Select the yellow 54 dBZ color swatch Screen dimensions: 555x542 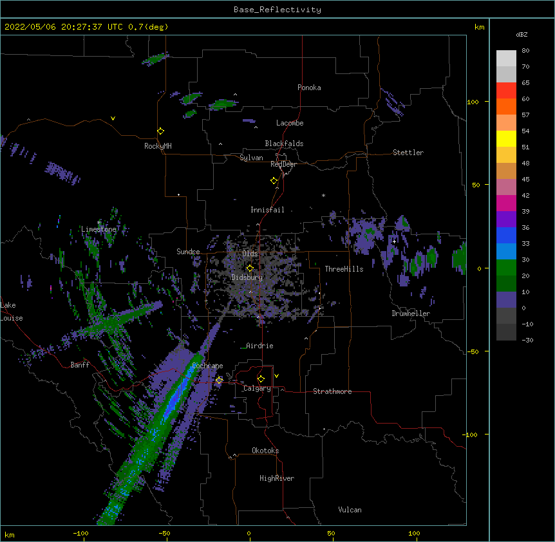tap(506, 138)
